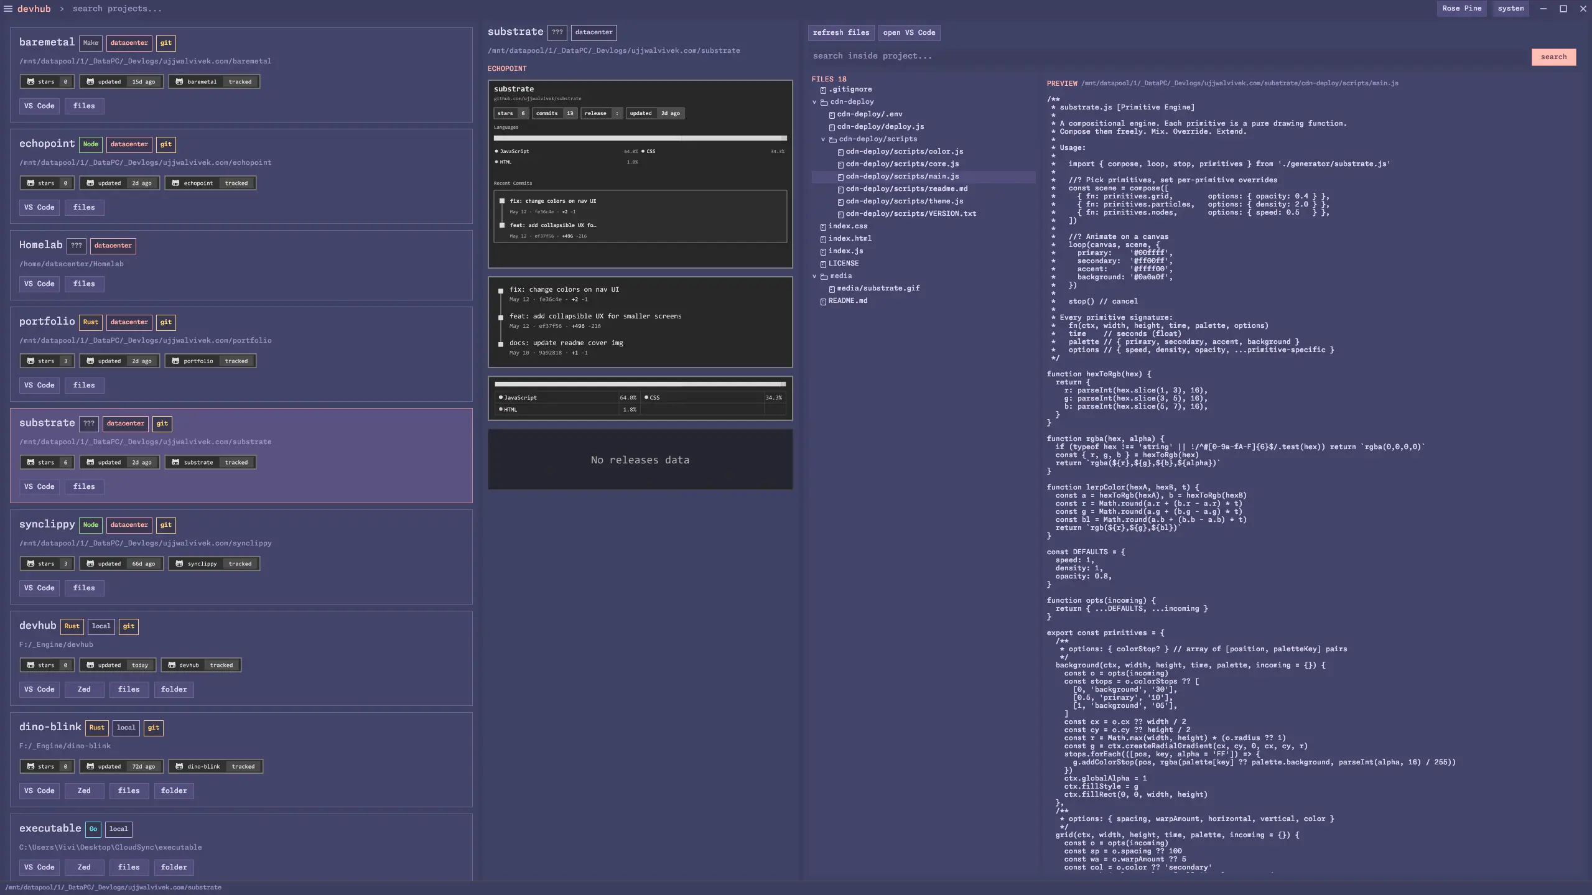Open media/substrate.gif file
Image resolution: width=1592 pixels, height=895 pixels.
(x=878, y=289)
